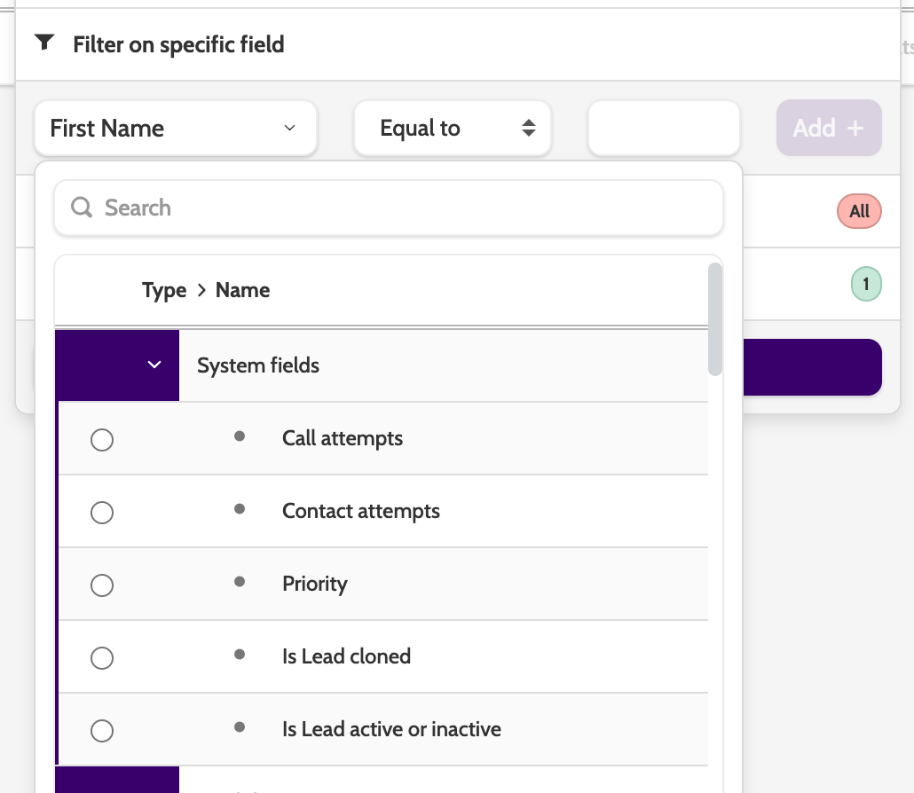Choose the Is Lead cloned radio option

(102, 658)
